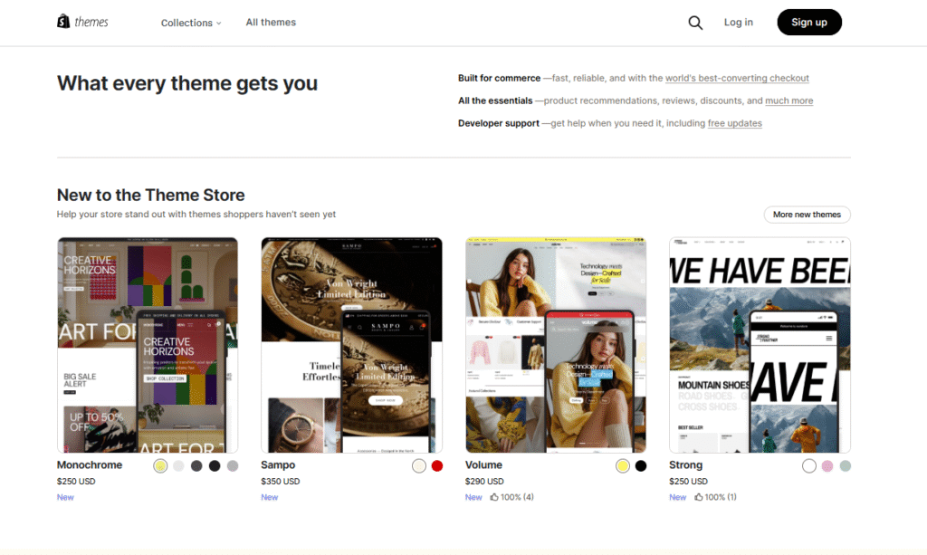Image resolution: width=927 pixels, height=555 pixels.
Task: Select Strong's sage green color swatch
Action: 846,465
